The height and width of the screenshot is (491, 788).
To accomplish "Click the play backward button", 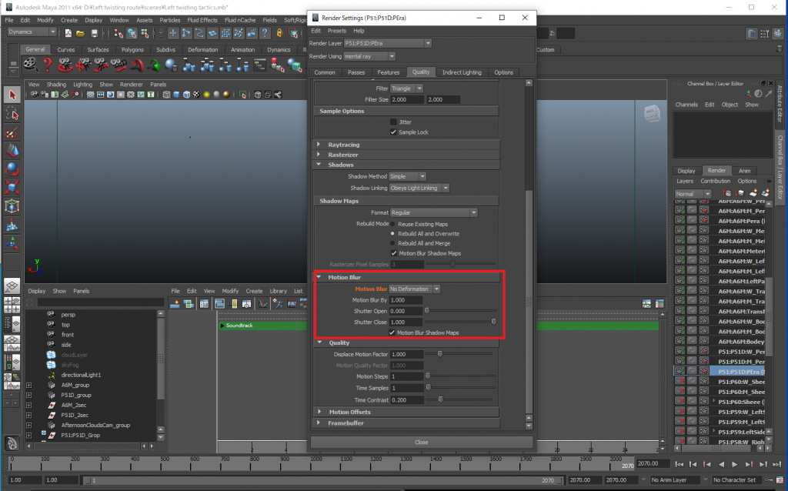I will pyautogui.click(x=721, y=464).
